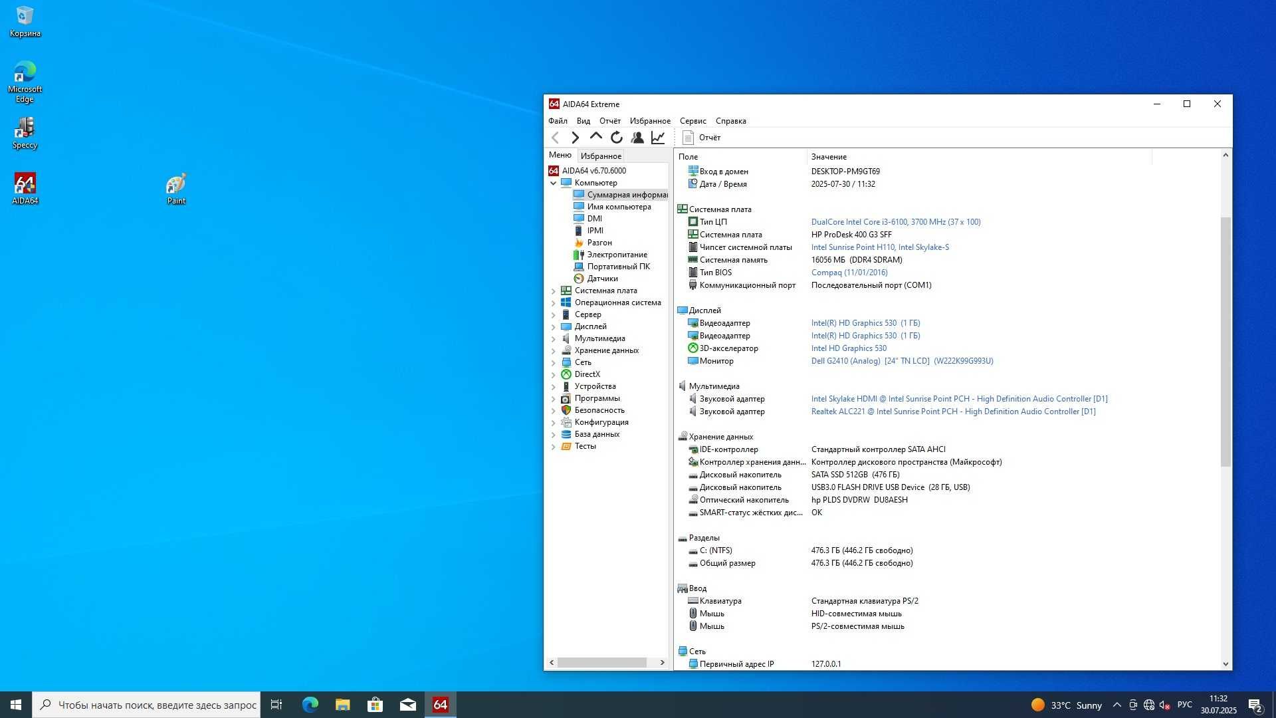Click the Microsoft Edge desktop shortcut
The width and height of the screenshot is (1276, 718).
25,82
